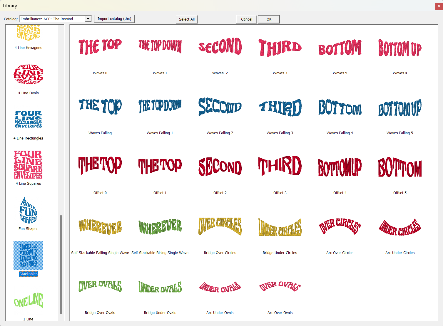Open the 4 Line Ovals category

coord(28,75)
